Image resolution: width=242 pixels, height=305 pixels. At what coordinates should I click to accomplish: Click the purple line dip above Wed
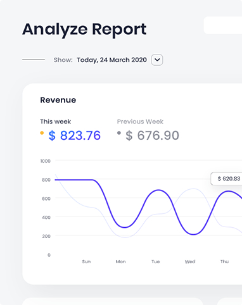click(x=193, y=234)
